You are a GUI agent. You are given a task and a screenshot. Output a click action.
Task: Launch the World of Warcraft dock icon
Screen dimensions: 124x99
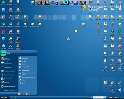tap(39, 3)
